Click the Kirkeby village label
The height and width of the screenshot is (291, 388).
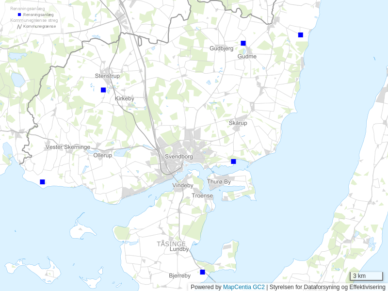124,98
